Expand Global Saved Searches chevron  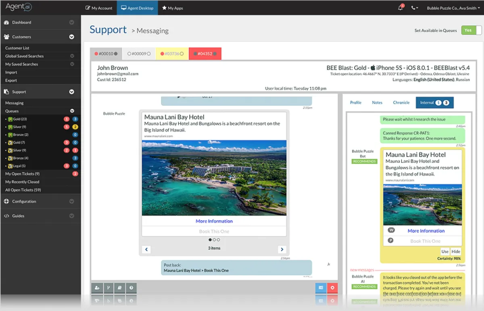tap(72, 56)
